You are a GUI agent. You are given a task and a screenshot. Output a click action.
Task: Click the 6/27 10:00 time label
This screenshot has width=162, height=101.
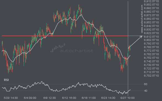[x=128, y=98]
